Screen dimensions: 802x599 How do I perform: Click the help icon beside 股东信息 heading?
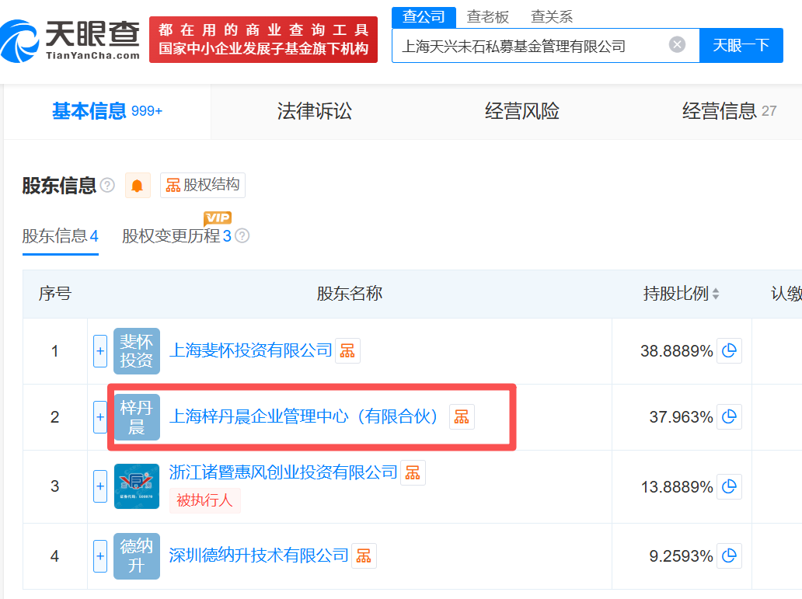pyautogui.click(x=107, y=185)
